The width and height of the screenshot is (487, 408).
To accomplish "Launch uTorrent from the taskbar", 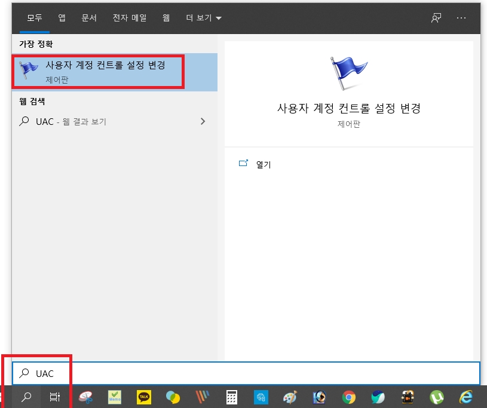I will 437,397.
